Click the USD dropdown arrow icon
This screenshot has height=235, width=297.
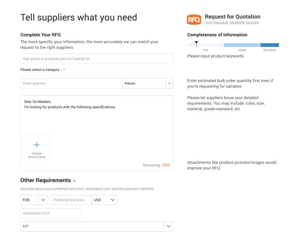point(112,200)
